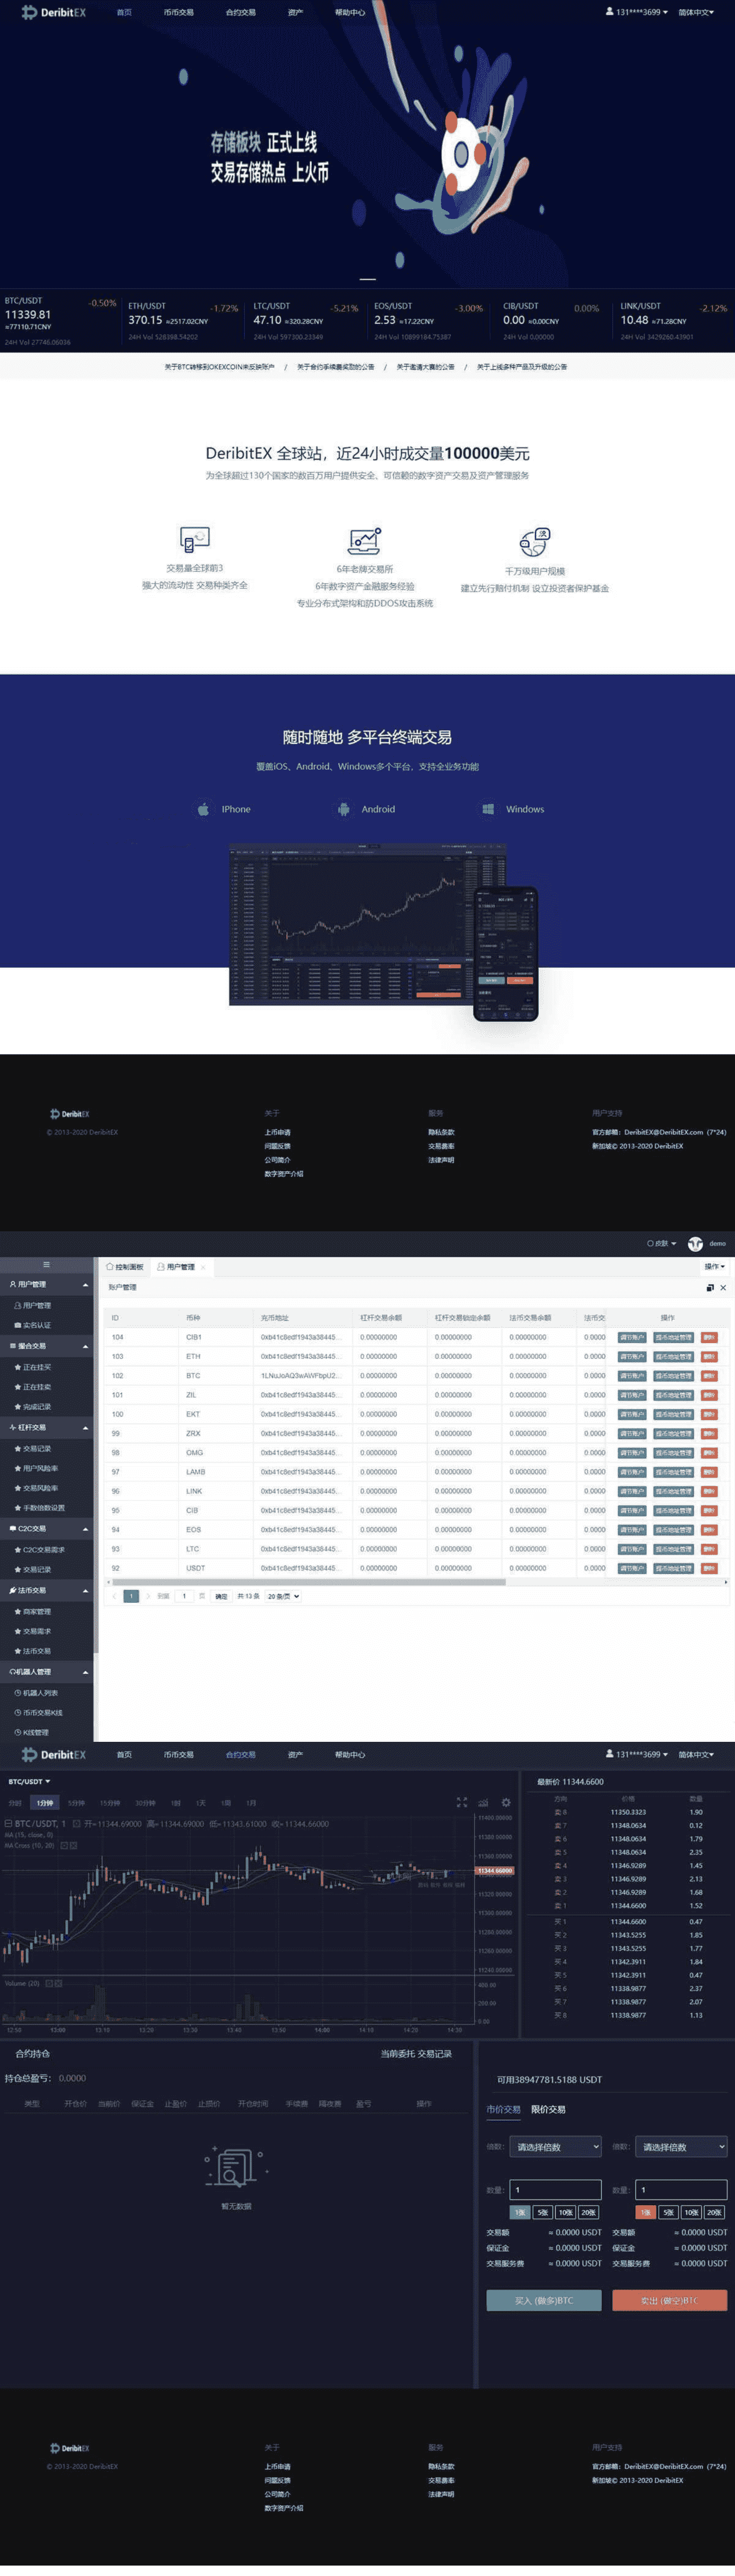Screen dimensions: 735x2576
Task: Click 确定 button in the table pagination
Action: [x=221, y=1596]
